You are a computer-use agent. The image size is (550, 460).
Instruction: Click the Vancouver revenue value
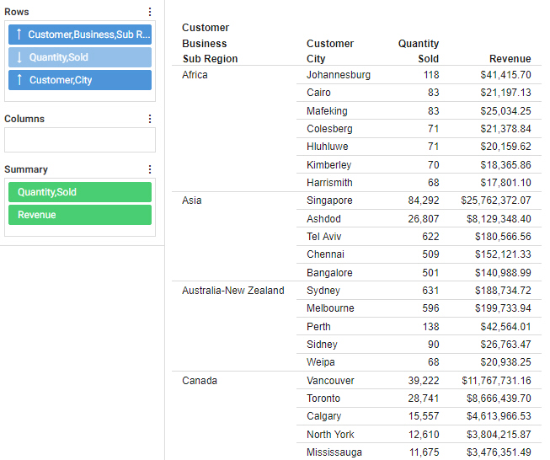(495, 381)
